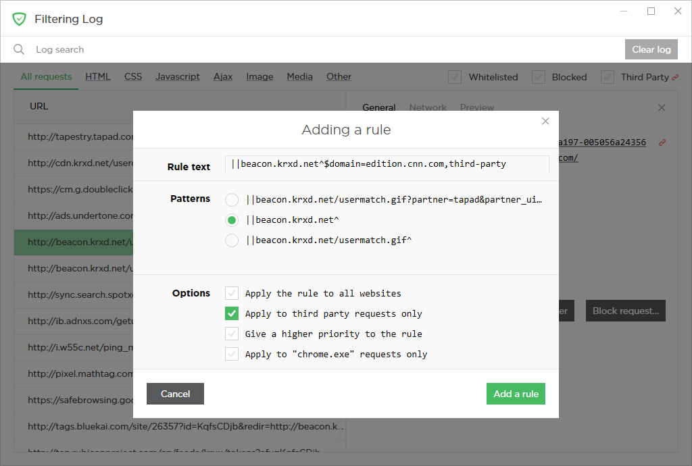Click the AdGuard shield logo icon
The height and width of the screenshot is (466, 692).
[19, 19]
